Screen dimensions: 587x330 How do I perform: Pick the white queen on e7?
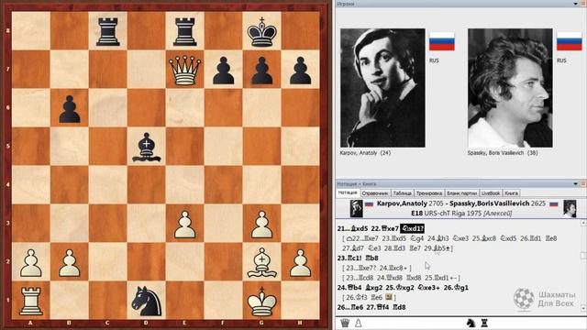[185, 70]
